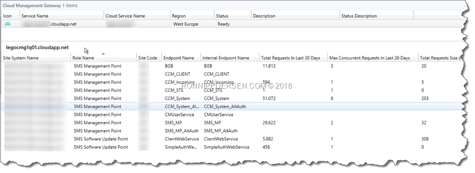Image resolution: width=475 pixels, height=173 pixels.
Task: Sort by Total Requests In Last 30 Days
Action: 290,58
